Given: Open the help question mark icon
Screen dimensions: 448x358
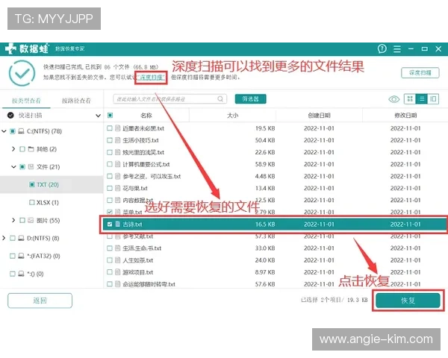Looking at the screenshot, I should pyautogui.click(x=382, y=48).
